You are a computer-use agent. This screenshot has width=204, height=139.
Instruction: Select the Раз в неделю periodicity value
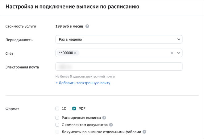(x=70, y=39)
